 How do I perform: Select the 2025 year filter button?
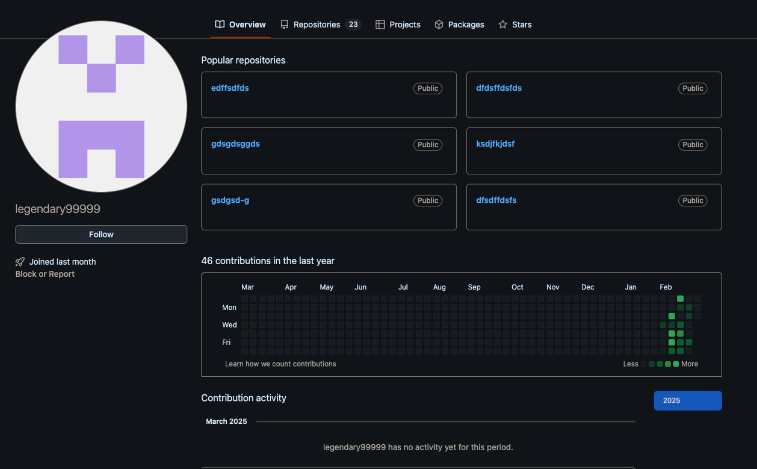pos(688,401)
